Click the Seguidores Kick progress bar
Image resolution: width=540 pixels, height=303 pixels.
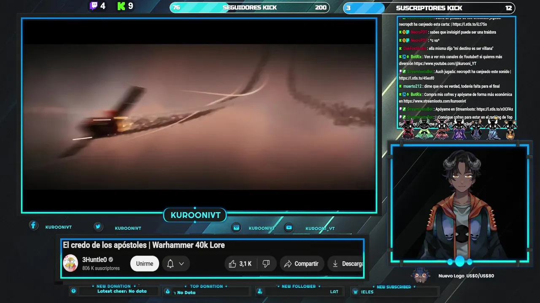click(250, 8)
